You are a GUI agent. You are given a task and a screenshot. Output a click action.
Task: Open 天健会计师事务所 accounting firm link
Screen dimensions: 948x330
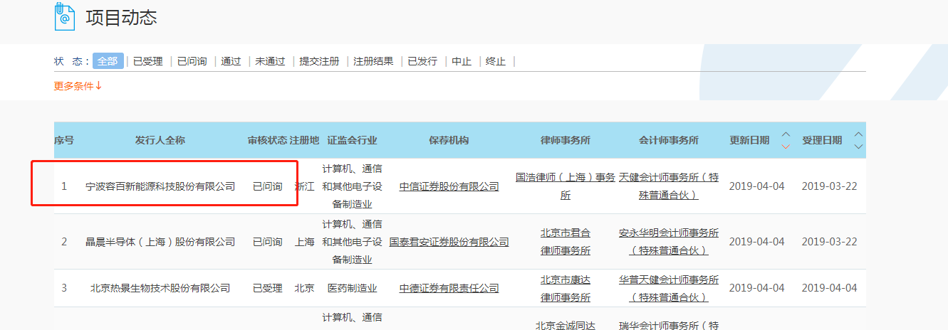coord(669,186)
